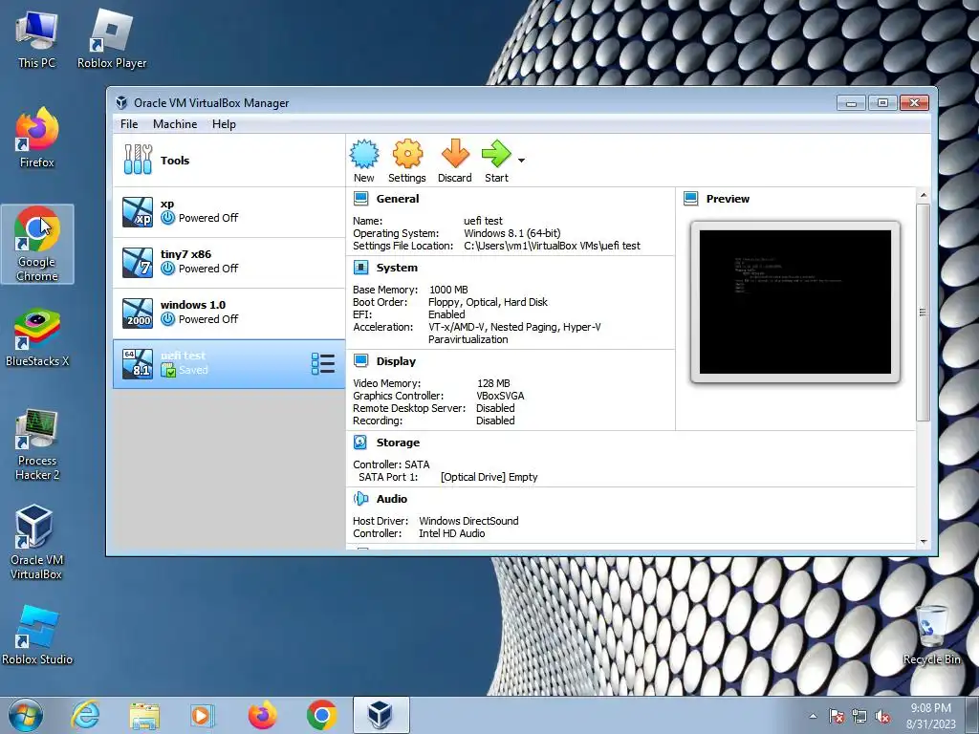Open Windows Media Player from the taskbar

[203, 715]
